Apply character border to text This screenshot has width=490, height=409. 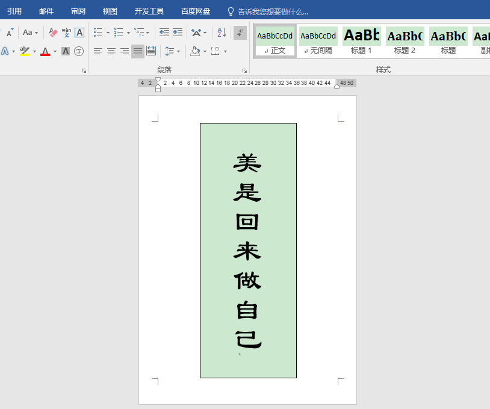[x=79, y=33]
